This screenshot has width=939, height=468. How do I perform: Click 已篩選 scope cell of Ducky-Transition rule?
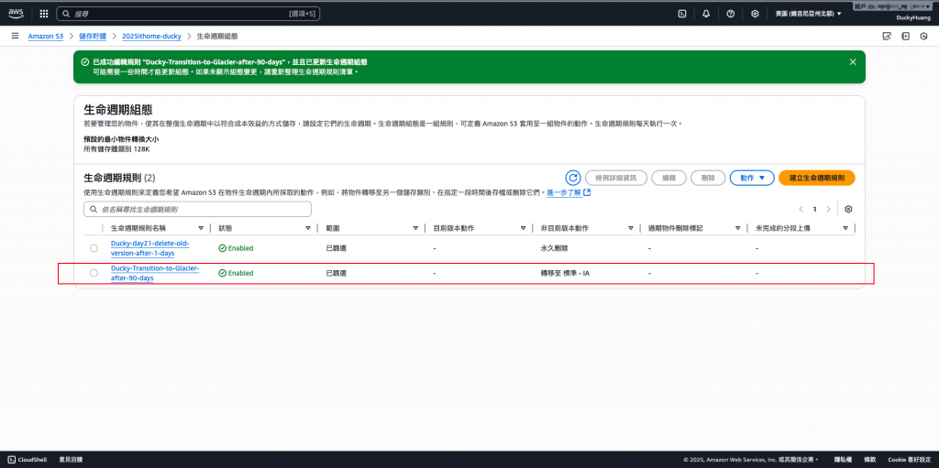tap(336, 273)
